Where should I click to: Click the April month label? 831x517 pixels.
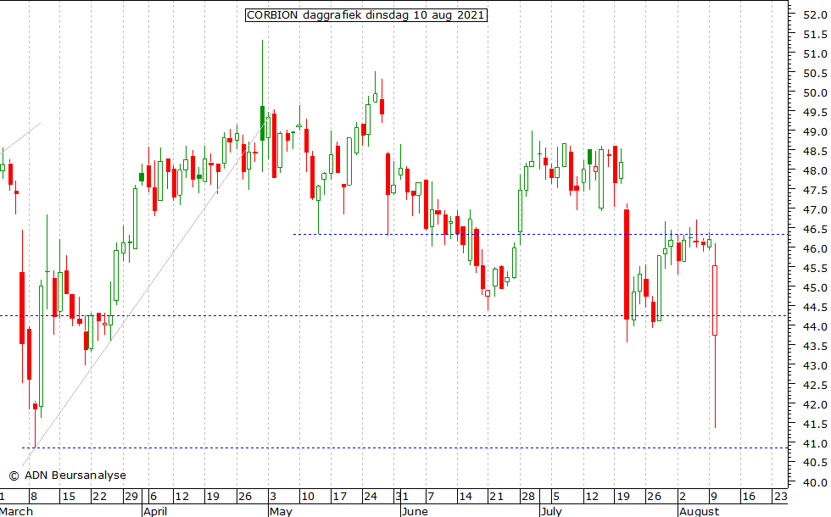[x=155, y=511]
